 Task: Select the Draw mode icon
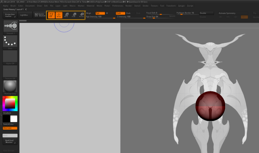pyautogui.click(x=59, y=15)
